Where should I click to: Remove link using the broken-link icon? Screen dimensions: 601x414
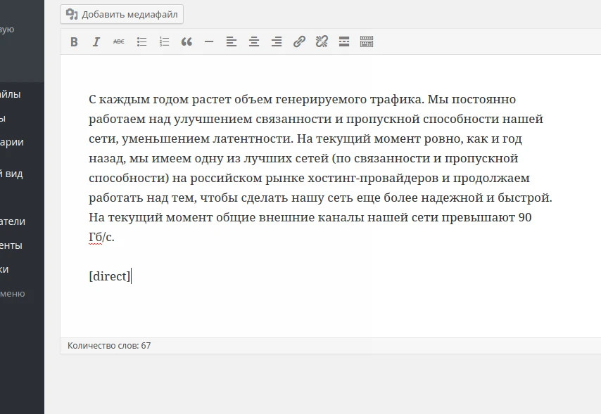[x=322, y=41]
